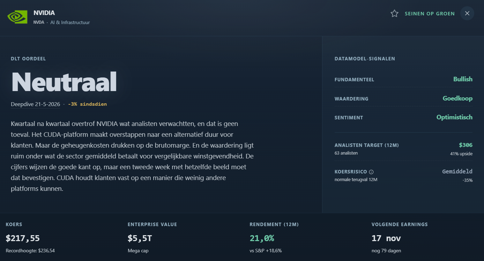Click the analysis paragraph about CUDA-platform
Viewport: 484px width, 261px height.
pyautogui.click(x=132, y=156)
